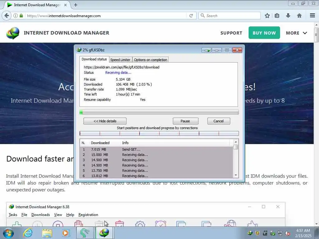Click the download progress bar
The width and height of the screenshot is (319, 239).
point(159,112)
